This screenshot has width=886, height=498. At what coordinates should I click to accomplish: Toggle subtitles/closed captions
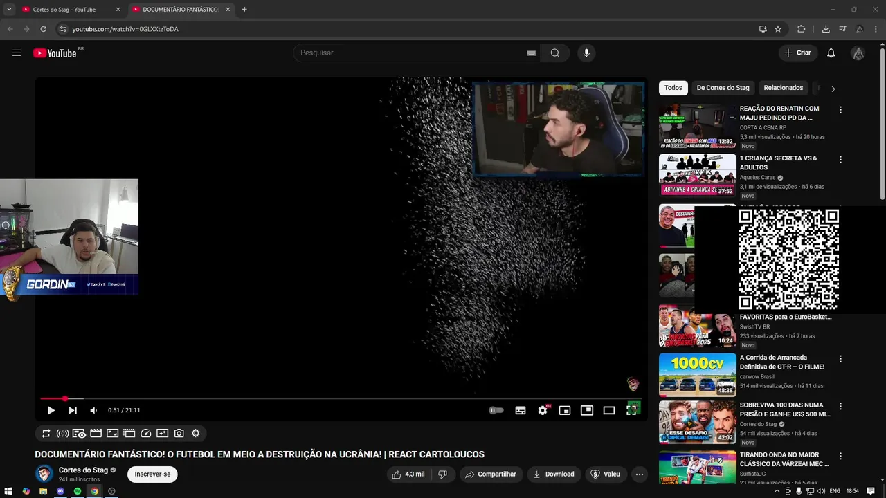[x=521, y=410]
